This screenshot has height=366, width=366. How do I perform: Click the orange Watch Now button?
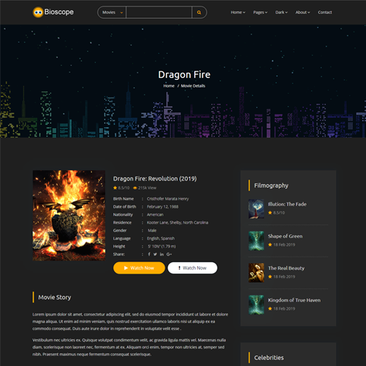pyautogui.click(x=139, y=268)
